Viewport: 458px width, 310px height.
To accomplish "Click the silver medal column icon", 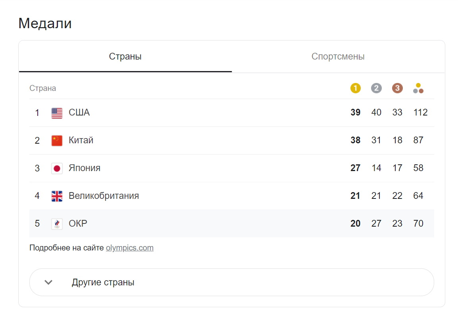I will tap(376, 88).
